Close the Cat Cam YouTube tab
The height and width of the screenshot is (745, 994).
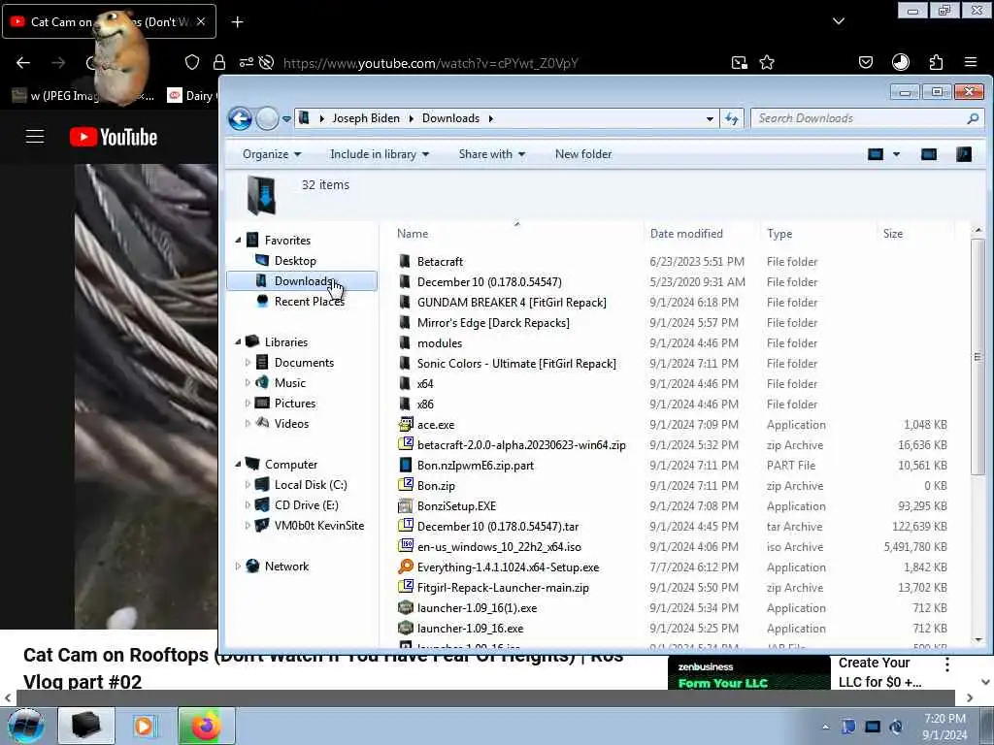201,21
